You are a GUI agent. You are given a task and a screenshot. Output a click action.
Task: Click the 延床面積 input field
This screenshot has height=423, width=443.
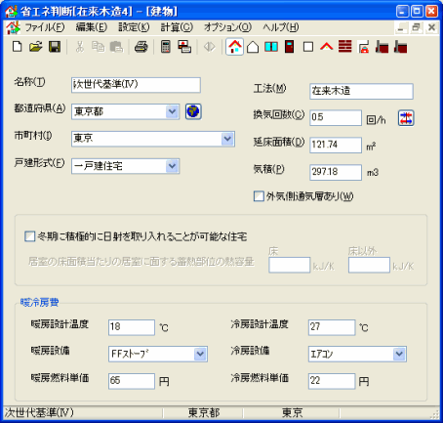tap(336, 145)
